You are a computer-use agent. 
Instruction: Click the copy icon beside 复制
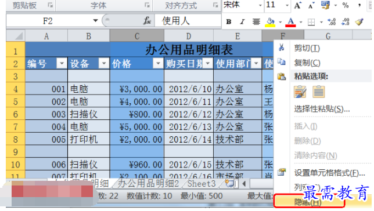tap(282, 62)
